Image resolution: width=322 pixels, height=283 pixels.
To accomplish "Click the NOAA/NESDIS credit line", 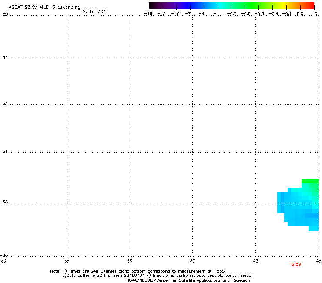I will [188, 280].
